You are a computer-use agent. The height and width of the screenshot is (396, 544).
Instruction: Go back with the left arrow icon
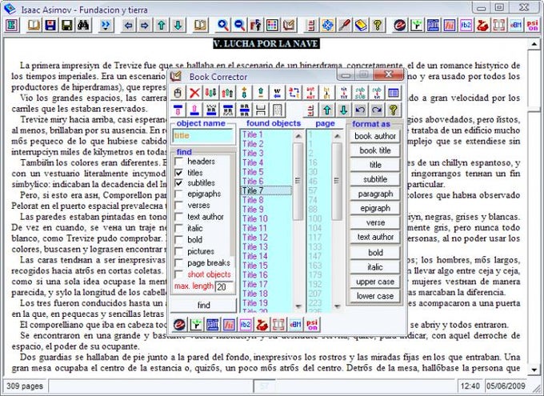128,26
